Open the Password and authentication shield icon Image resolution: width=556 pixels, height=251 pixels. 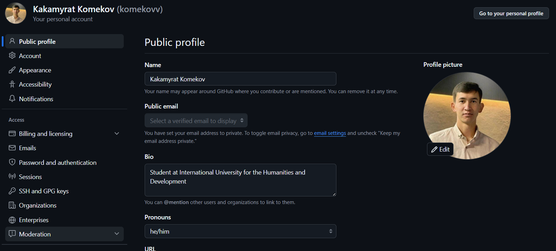pos(12,162)
